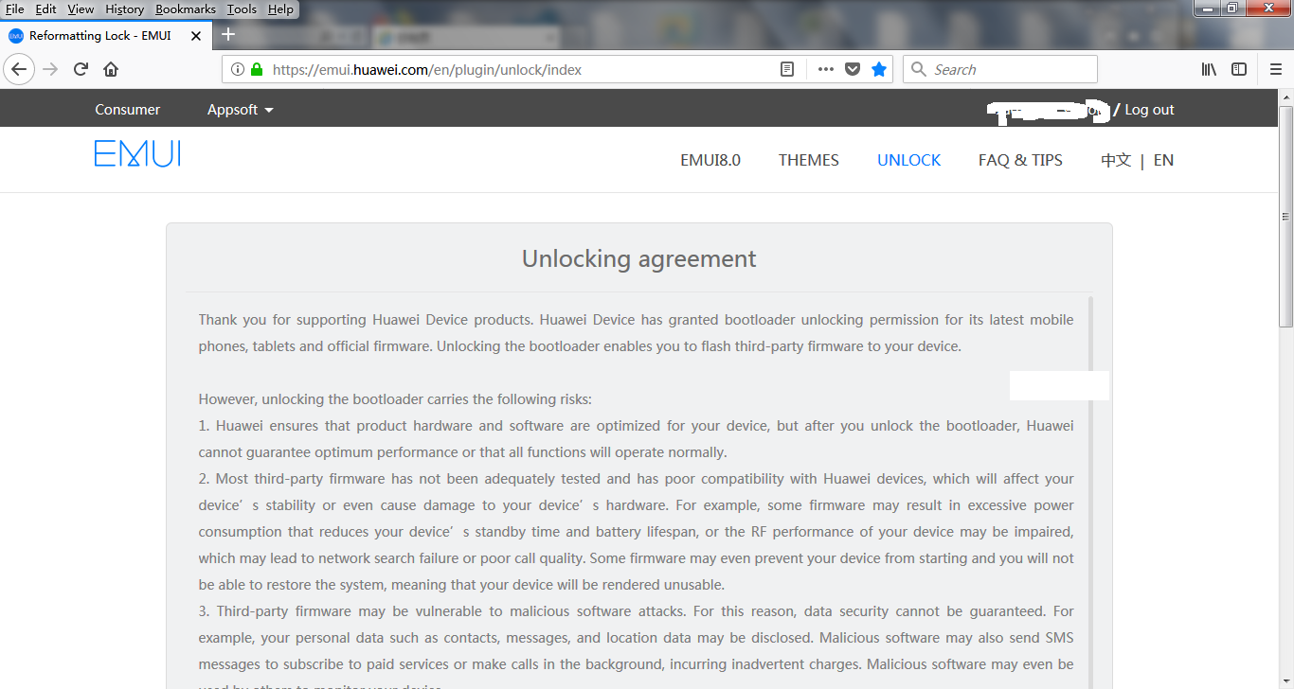This screenshot has width=1294, height=689.
Task: Click the forward navigation arrow
Action: tap(50, 69)
